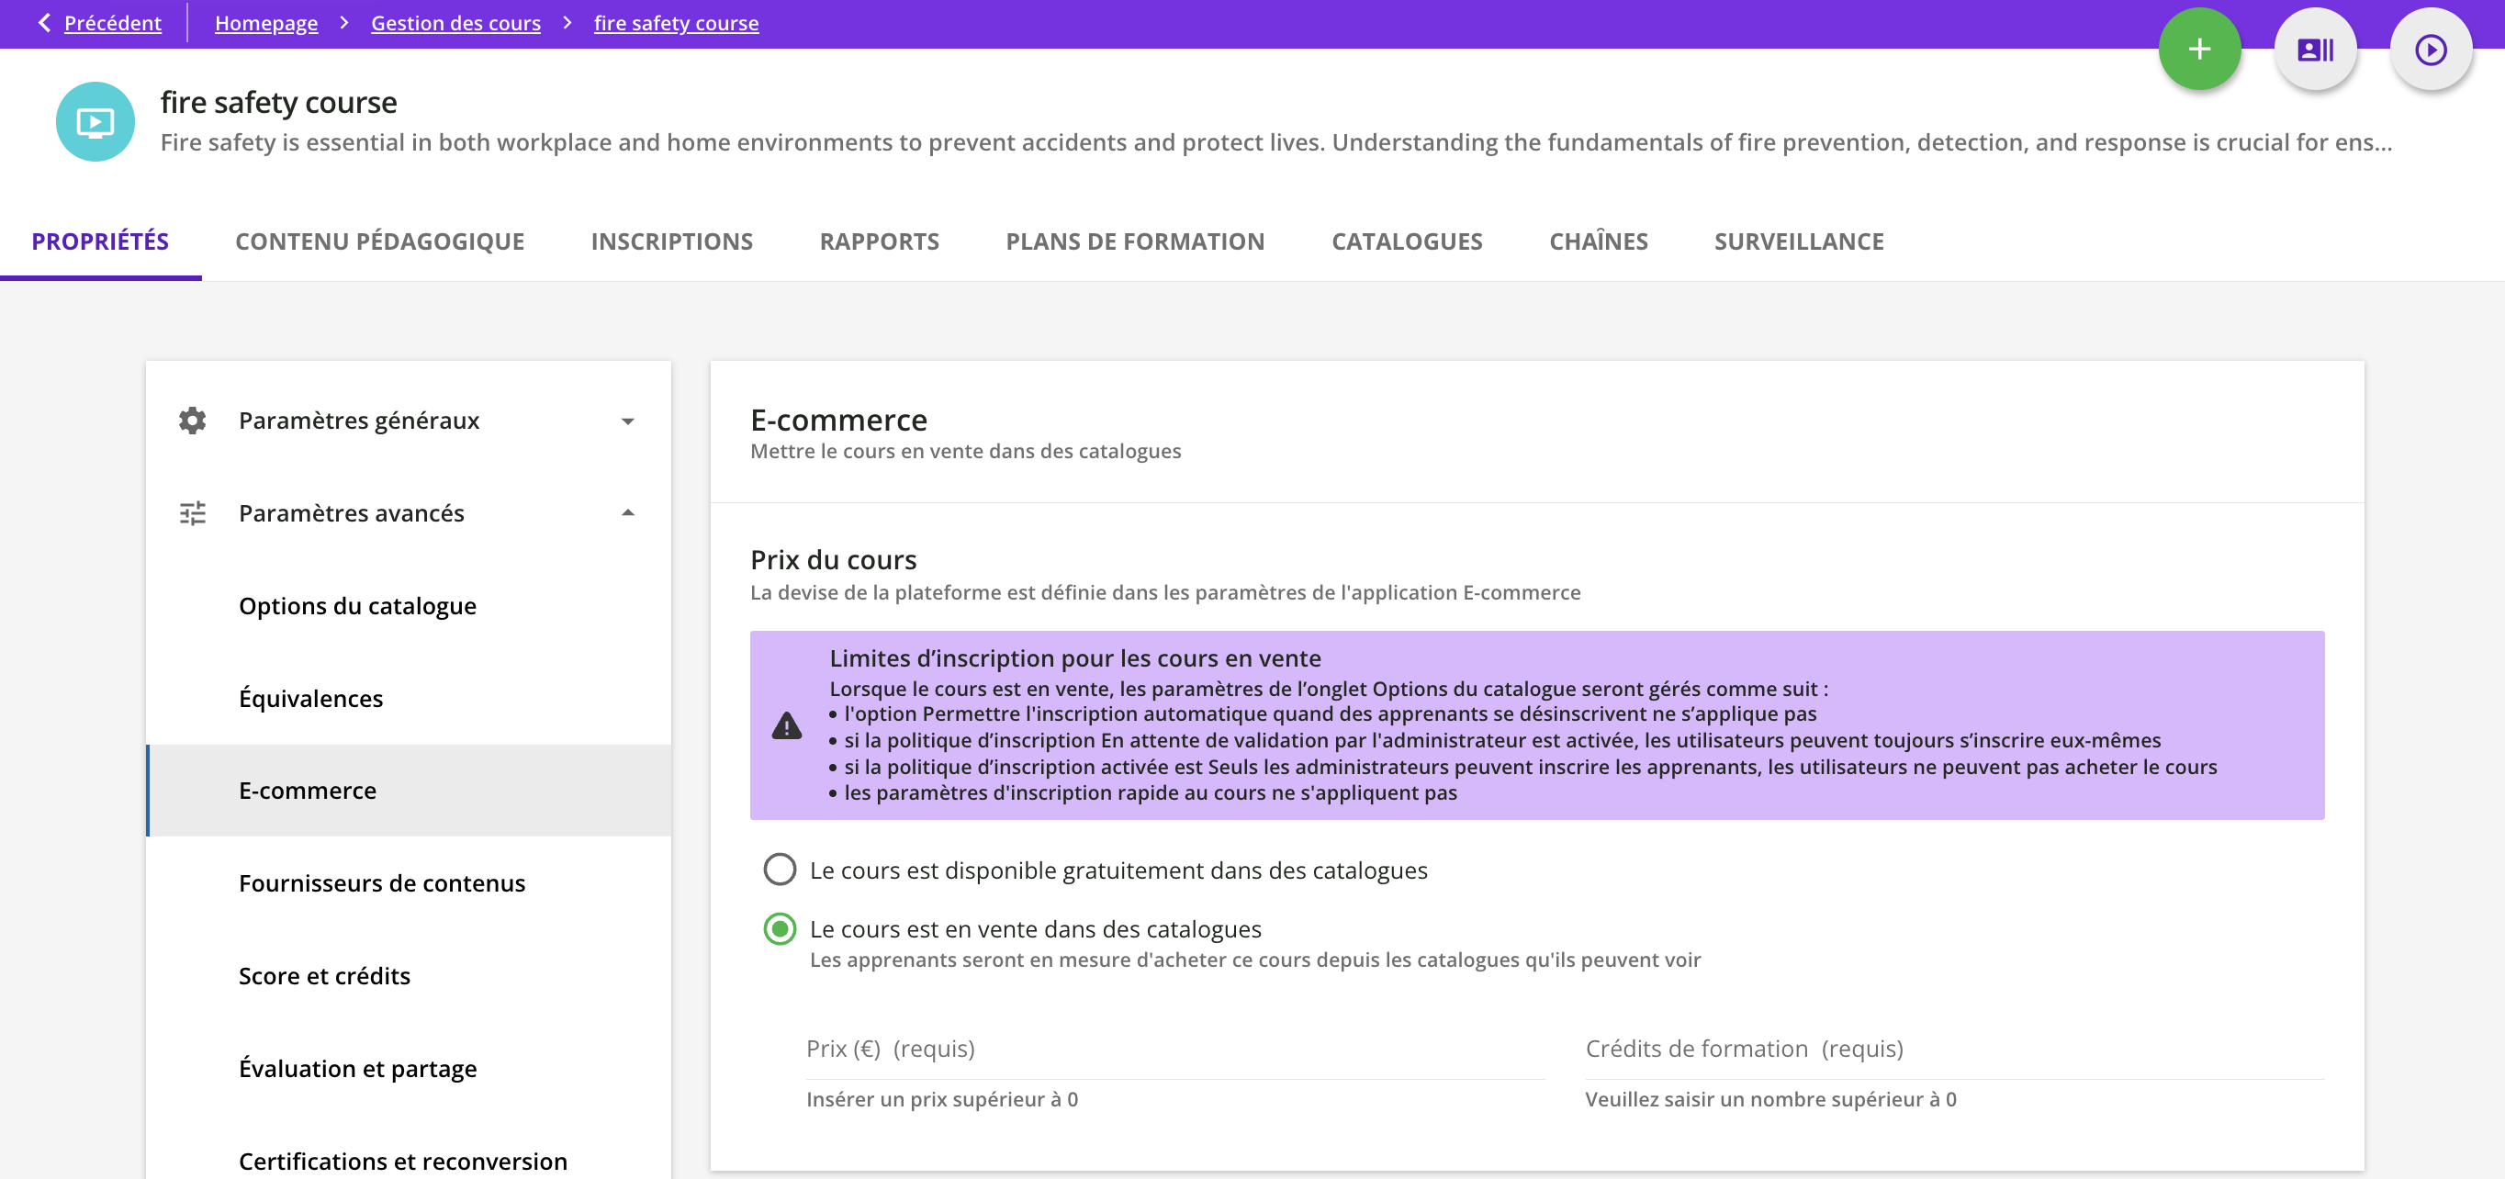Click the Homepage breadcrumb link
The image size is (2505, 1179).
(x=265, y=22)
